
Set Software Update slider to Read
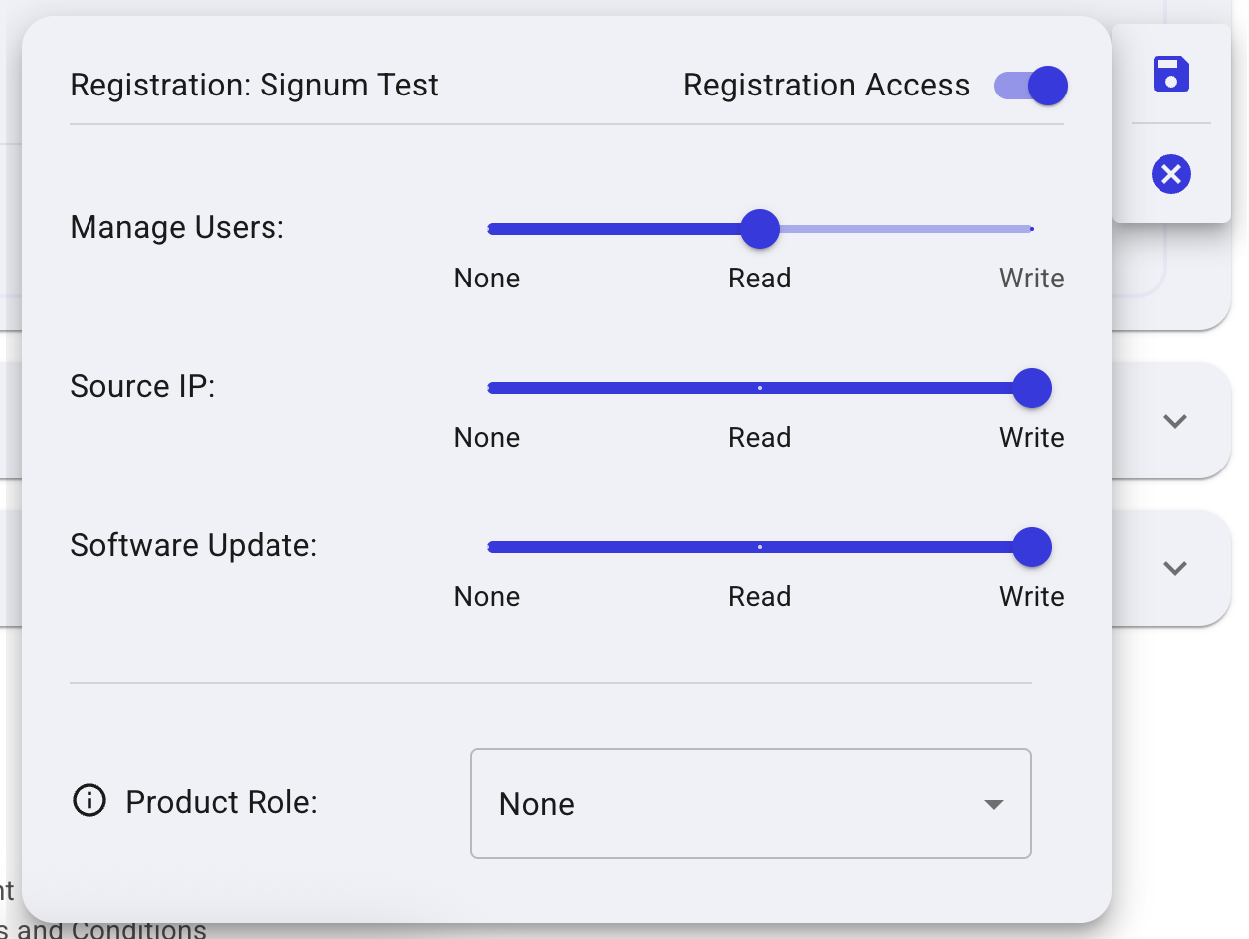pyautogui.click(x=760, y=547)
